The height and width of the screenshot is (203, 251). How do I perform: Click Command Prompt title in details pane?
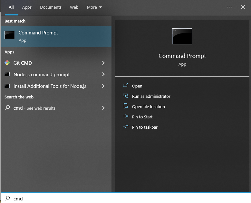point(182,56)
